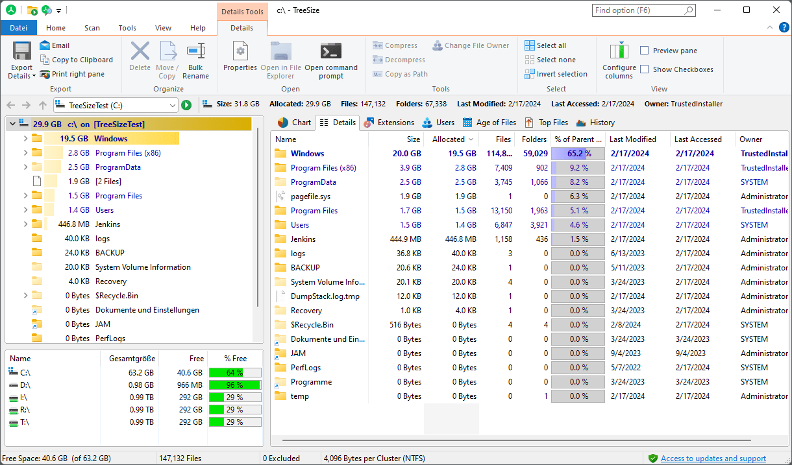Click Select none
The width and height of the screenshot is (792, 465).
click(x=550, y=60)
